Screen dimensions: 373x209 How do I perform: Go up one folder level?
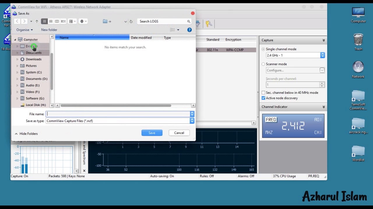click(37, 21)
